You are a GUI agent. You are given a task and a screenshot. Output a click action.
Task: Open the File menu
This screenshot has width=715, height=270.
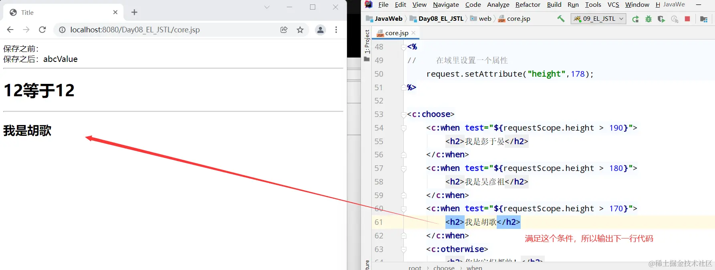[x=383, y=4]
